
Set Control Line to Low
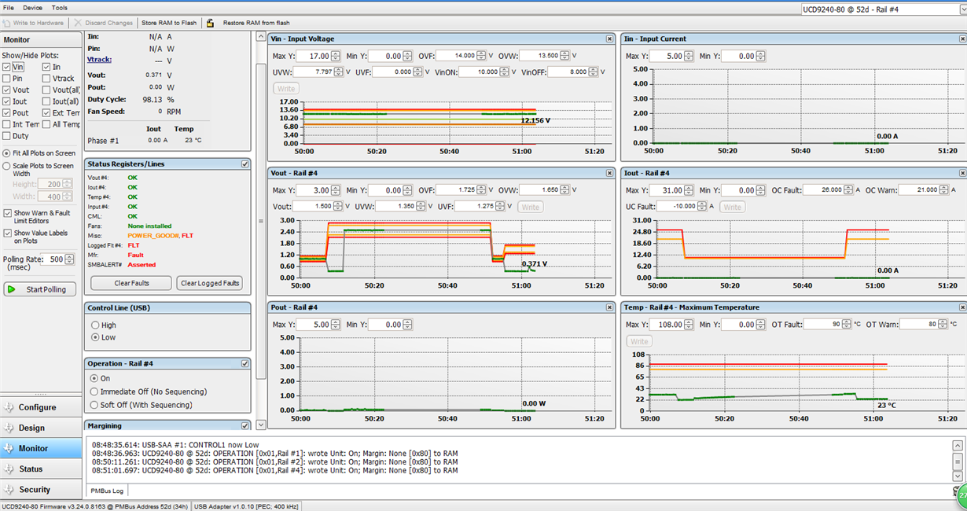(95, 336)
